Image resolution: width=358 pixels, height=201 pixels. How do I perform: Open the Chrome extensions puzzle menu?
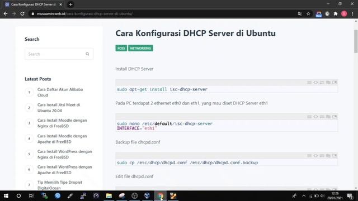pyautogui.click(x=336, y=13)
